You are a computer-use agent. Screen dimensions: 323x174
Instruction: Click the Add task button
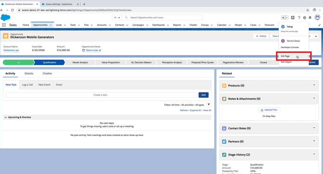pyautogui.click(x=204, y=95)
